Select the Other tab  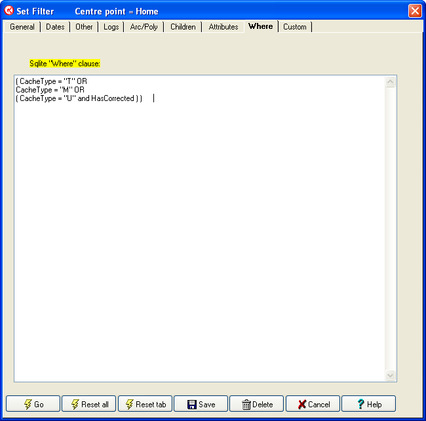84,27
